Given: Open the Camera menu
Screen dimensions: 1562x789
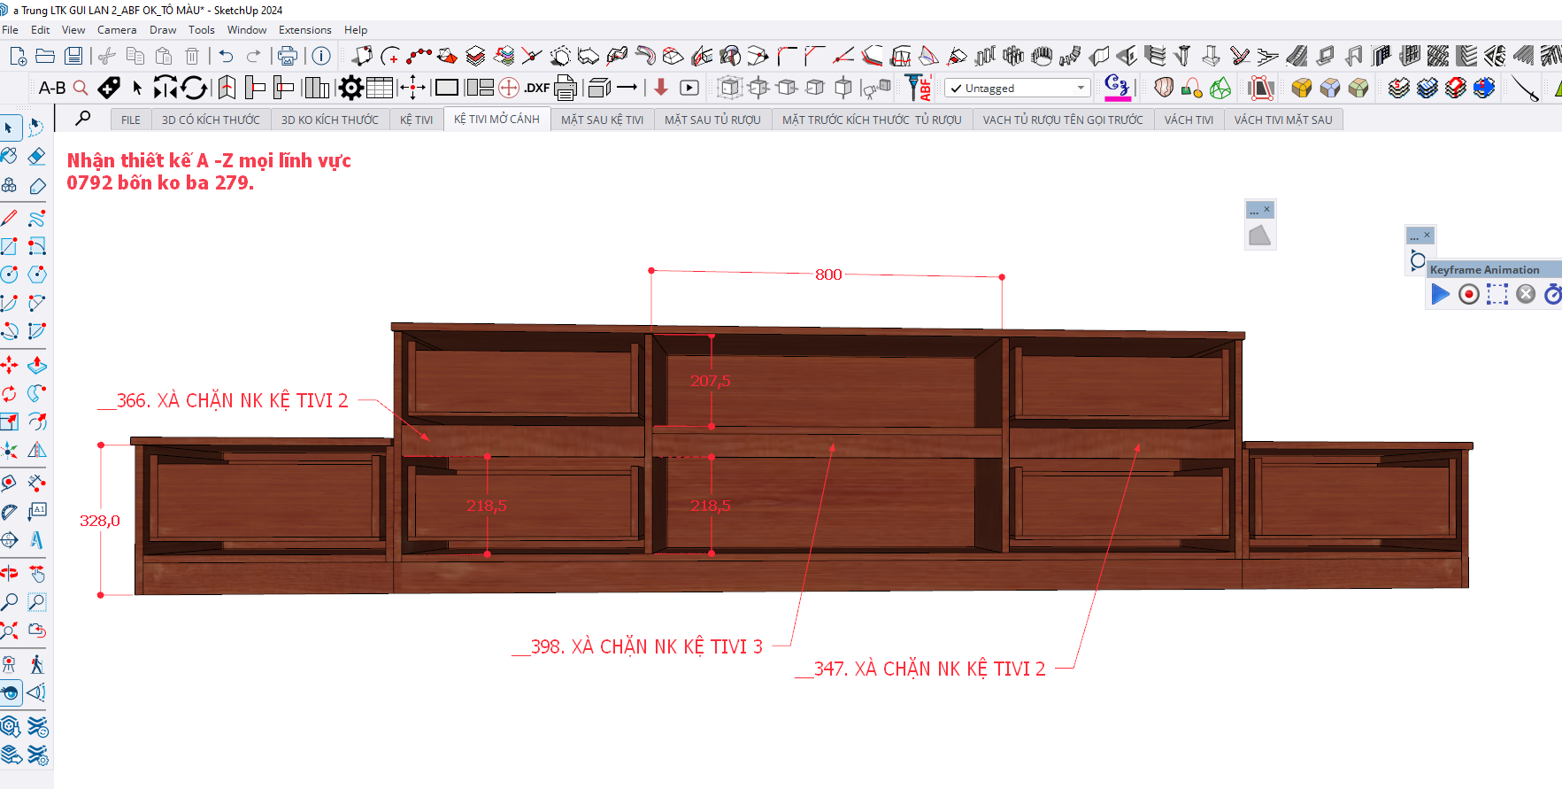Looking at the screenshot, I should click(x=117, y=30).
